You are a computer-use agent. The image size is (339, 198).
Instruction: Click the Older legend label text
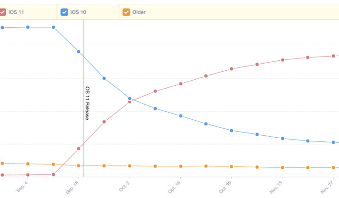pyautogui.click(x=139, y=12)
